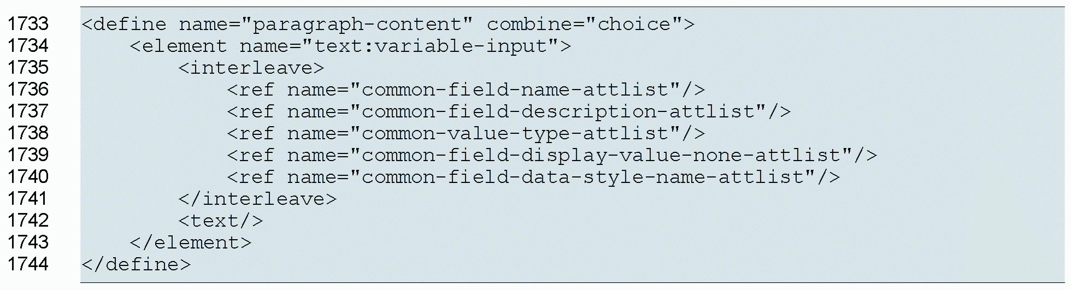The height and width of the screenshot is (290, 1071).
Task: Click line number 1733
Action: point(28,24)
